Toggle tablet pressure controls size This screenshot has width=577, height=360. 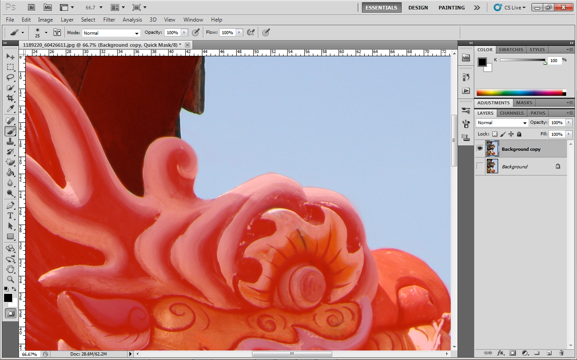266,32
